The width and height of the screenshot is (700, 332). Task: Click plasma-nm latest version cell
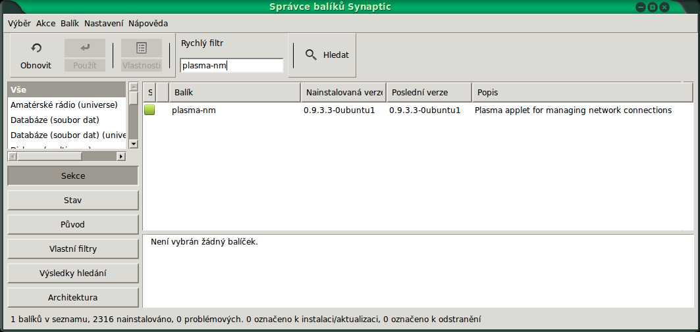pos(425,110)
